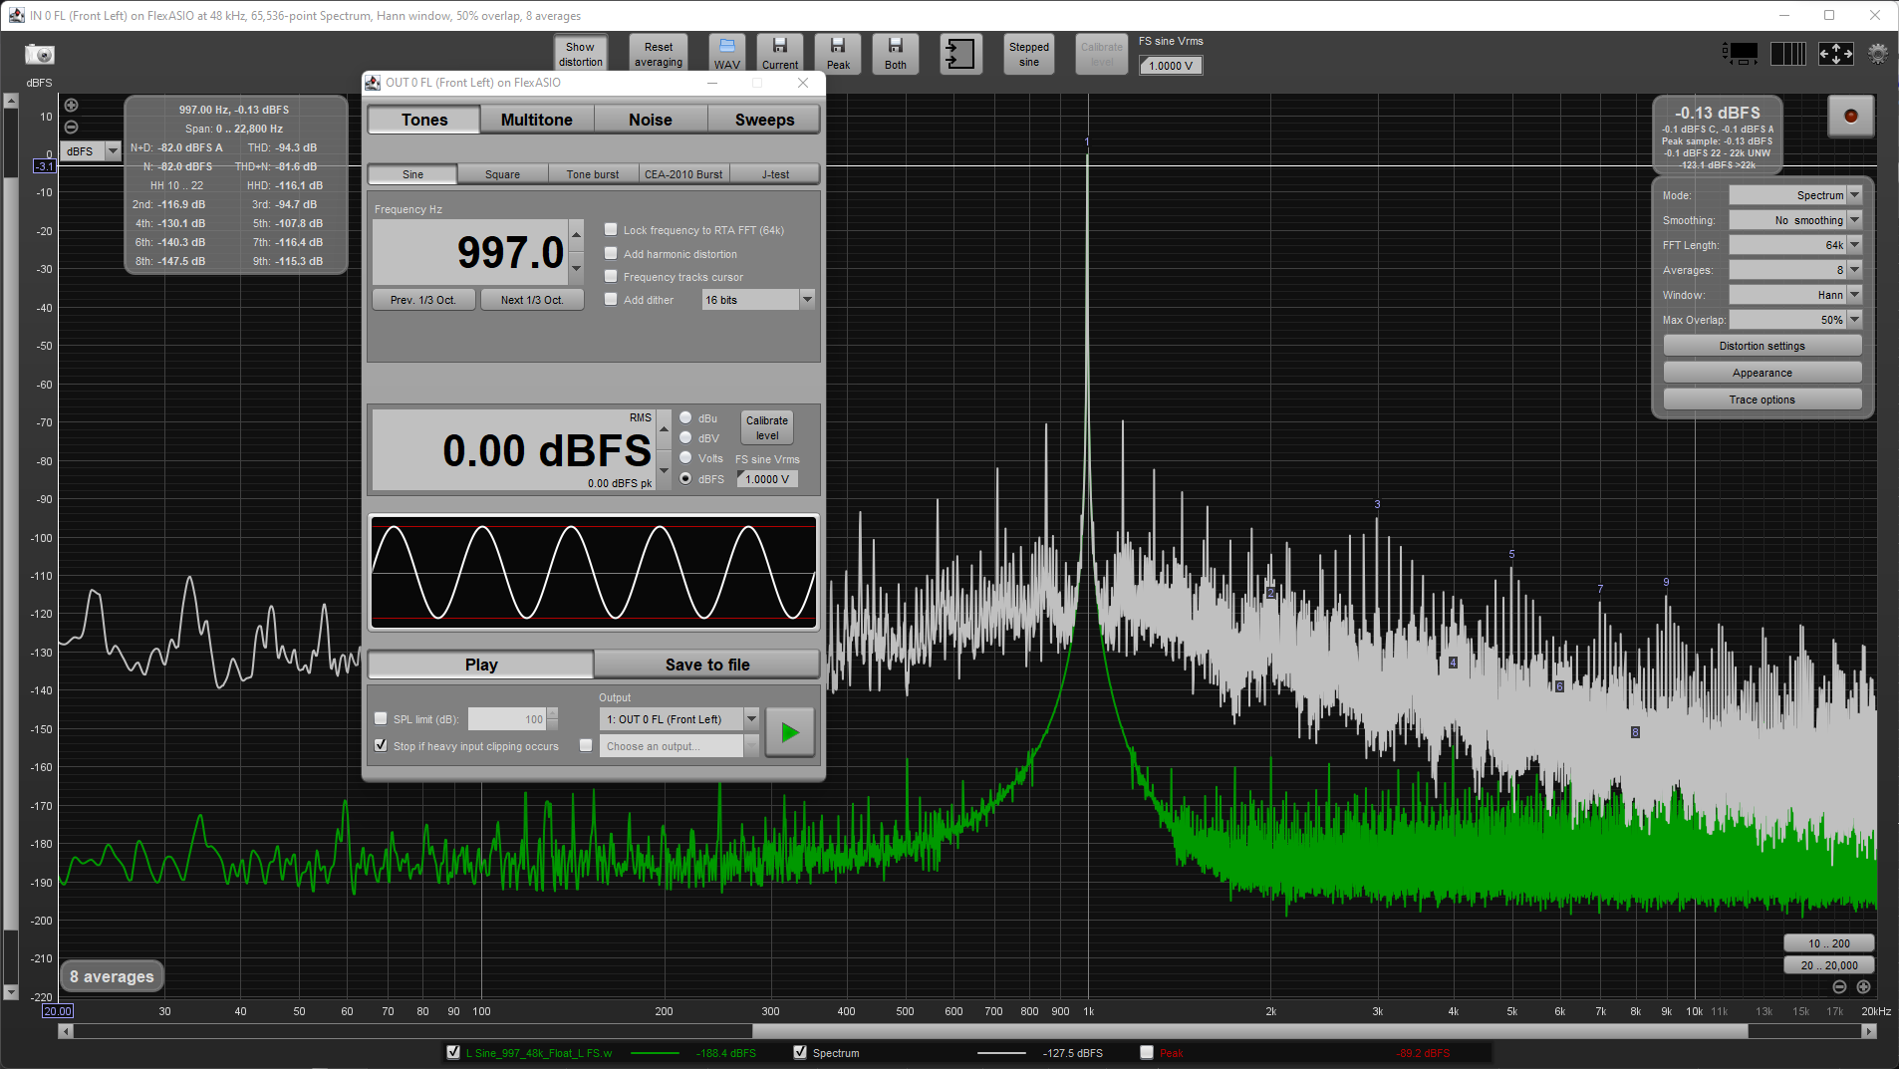Zoom in horizontal axis plus icon
1899x1069 pixels.
[1863, 987]
